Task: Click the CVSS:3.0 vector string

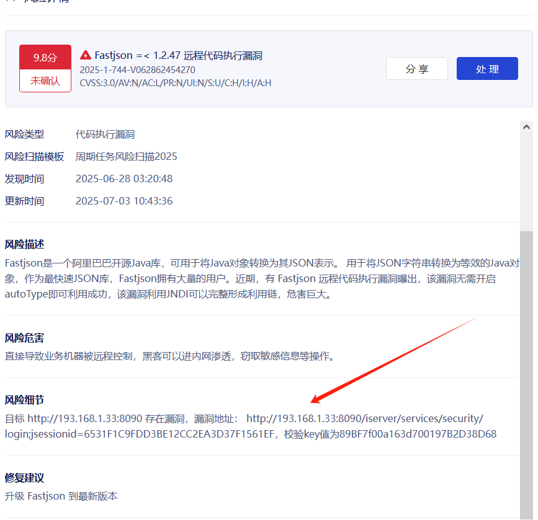Action: point(176,83)
